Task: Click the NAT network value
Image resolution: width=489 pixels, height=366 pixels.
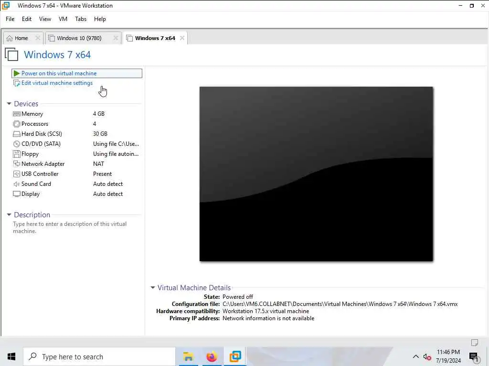Action: (98, 164)
